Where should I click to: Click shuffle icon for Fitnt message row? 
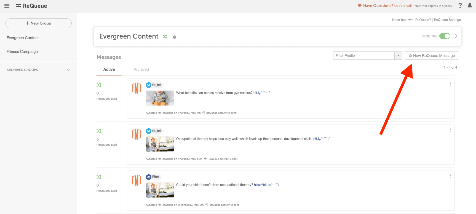tap(99, 177)
